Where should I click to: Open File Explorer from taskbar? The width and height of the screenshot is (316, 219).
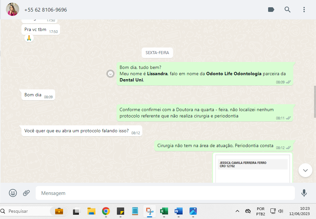tap(91, 211)
